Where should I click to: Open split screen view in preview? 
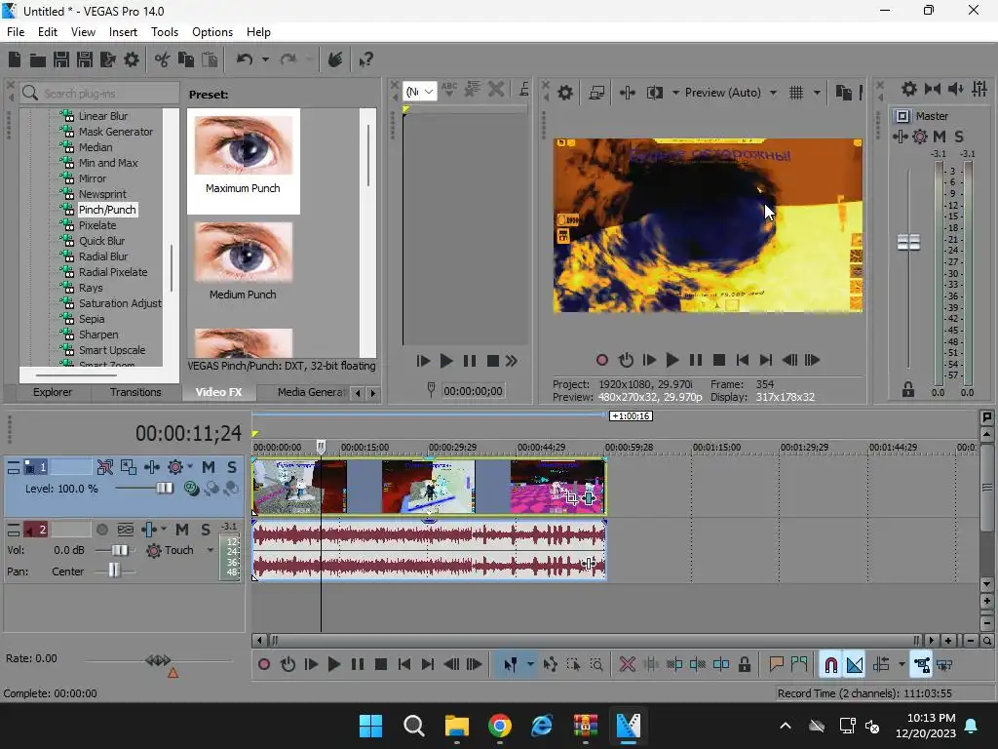[654, 93]
